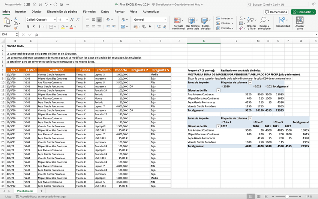This screenshot has width=318, height=199.
Task: Click the percent style button
Action: 144,27
